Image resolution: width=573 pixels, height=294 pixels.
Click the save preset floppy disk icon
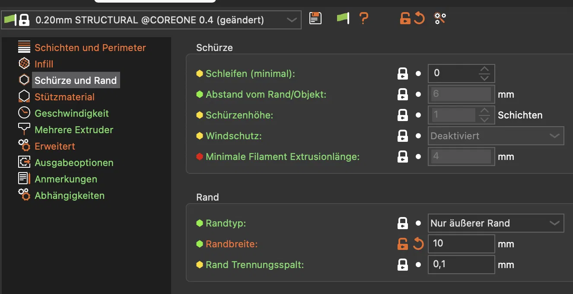pyautogui.click(x=315, y=19)
